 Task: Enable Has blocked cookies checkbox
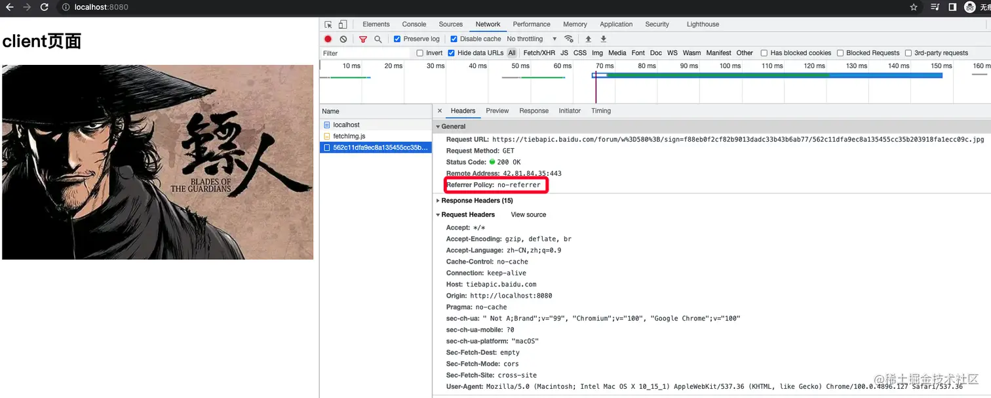pos(764,53)
